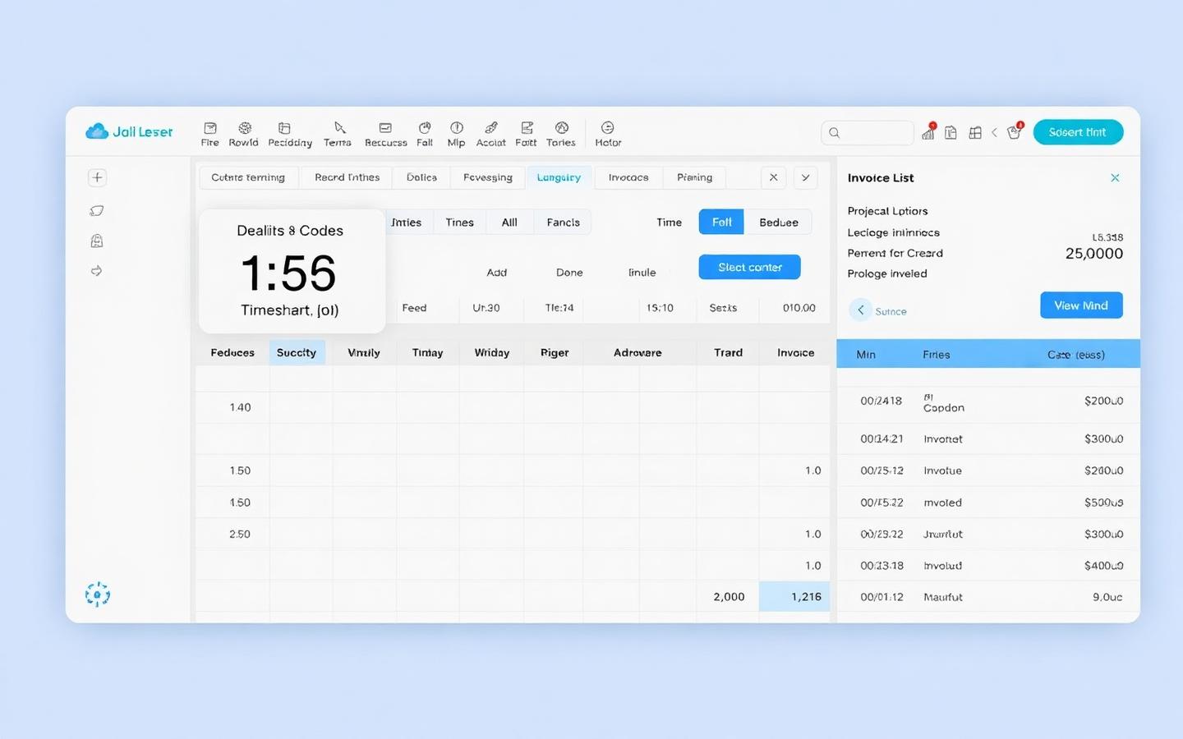Switch to the Invocace tab
Screen dimensions: 1183x739
[x=628, y=177]
